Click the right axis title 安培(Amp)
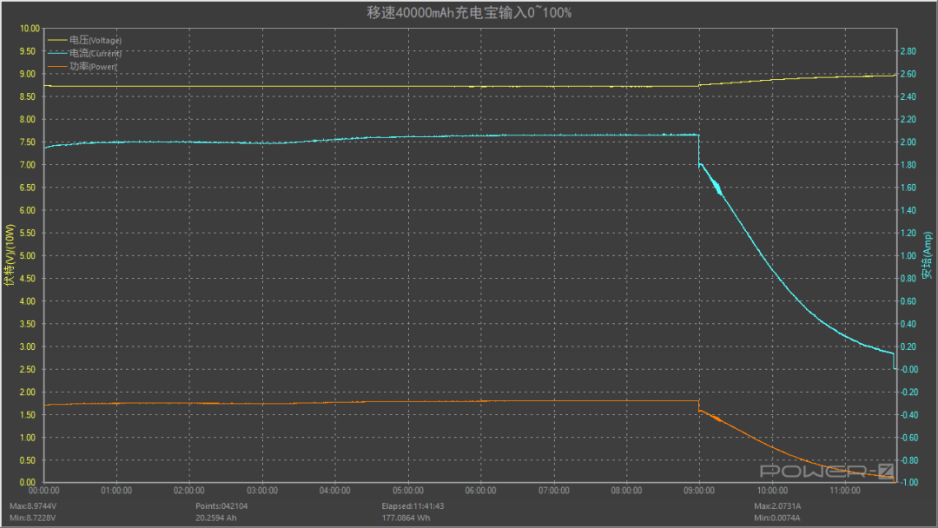Screen dimensions: 938x528 (928, 255)
